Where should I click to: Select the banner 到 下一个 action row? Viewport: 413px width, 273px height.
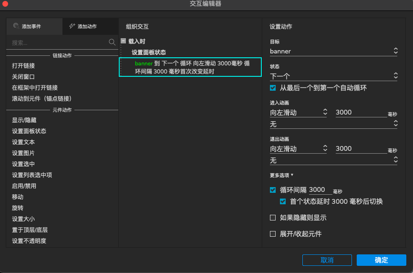click(190, 67)
